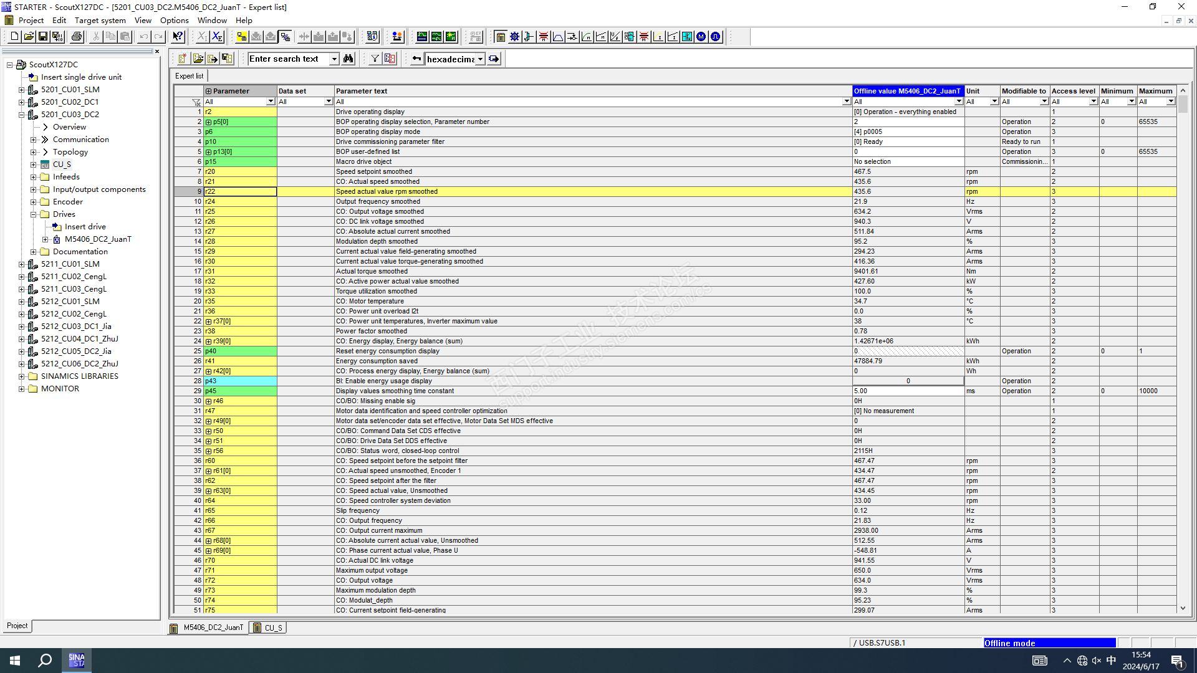The height and width of the screenshot is (673, 1197).
Task: Expand the r46 parameter bit list
Action: pos(209,401)
